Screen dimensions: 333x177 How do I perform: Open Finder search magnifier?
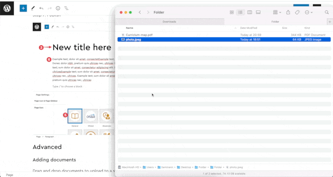pos(326,12)
